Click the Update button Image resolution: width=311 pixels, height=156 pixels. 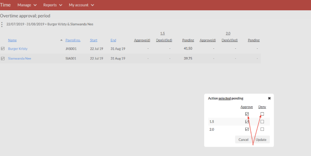coord(261,140)
